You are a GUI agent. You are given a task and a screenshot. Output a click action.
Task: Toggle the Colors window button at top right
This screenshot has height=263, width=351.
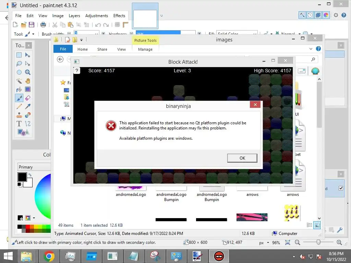(326, 15)
